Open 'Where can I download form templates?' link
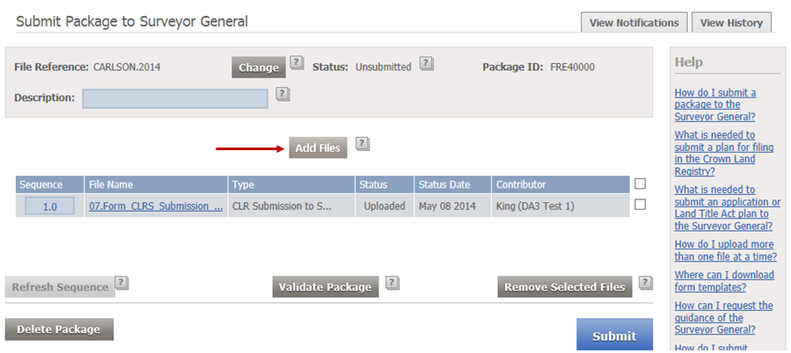Image resolution: width=791 pixels, height=353 pixels. tap(724, 281)
